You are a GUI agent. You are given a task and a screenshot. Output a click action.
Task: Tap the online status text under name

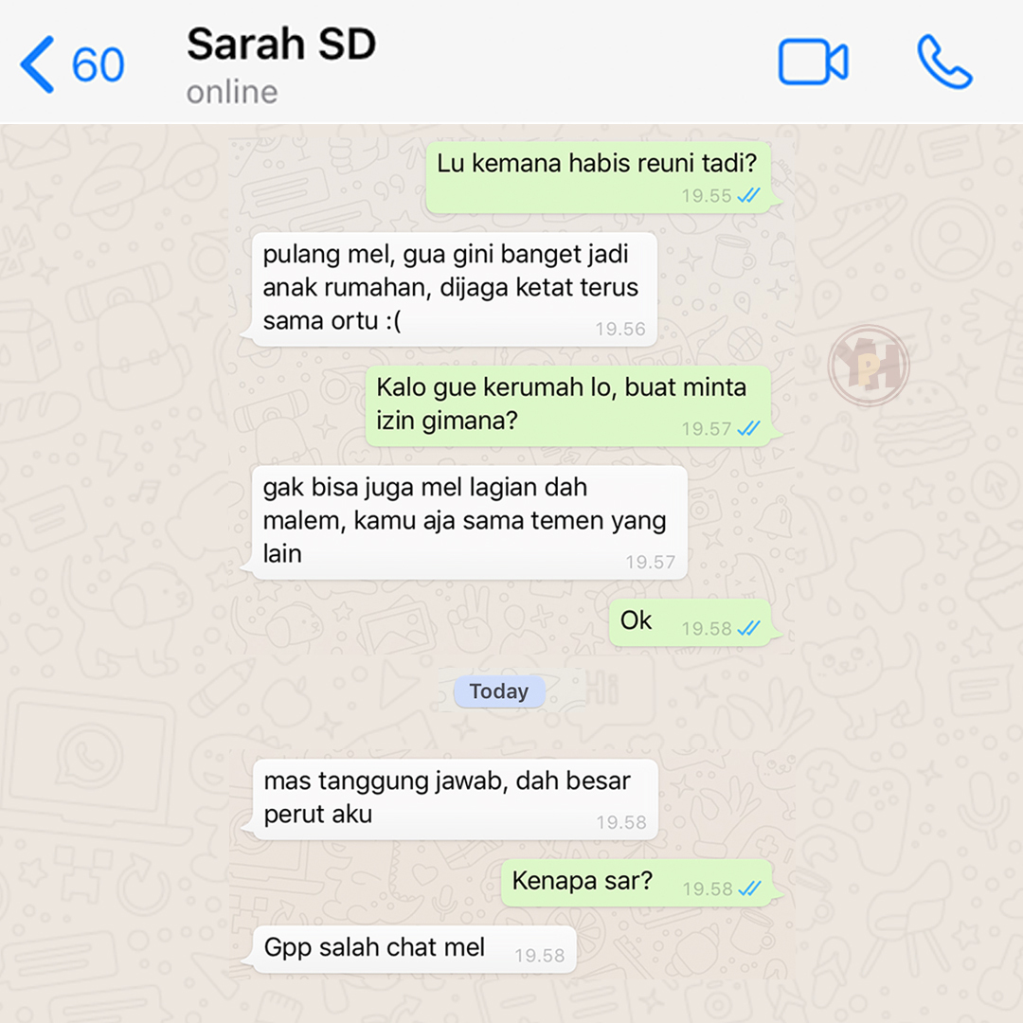pos(232,92)
